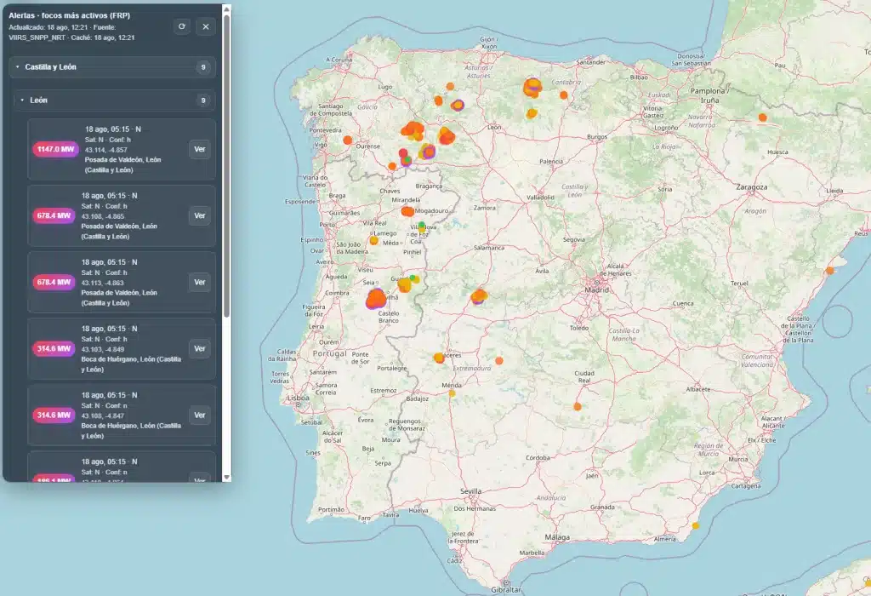Open Ver for alert at 43.103, -4.849
Image resolution: width=871 pixels, height=596 pixels.
point(199,348)
